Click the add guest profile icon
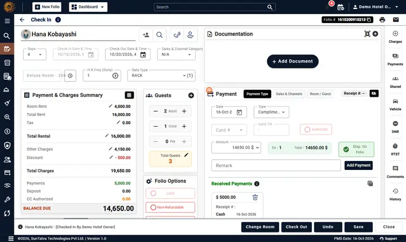 pos(146,35)
